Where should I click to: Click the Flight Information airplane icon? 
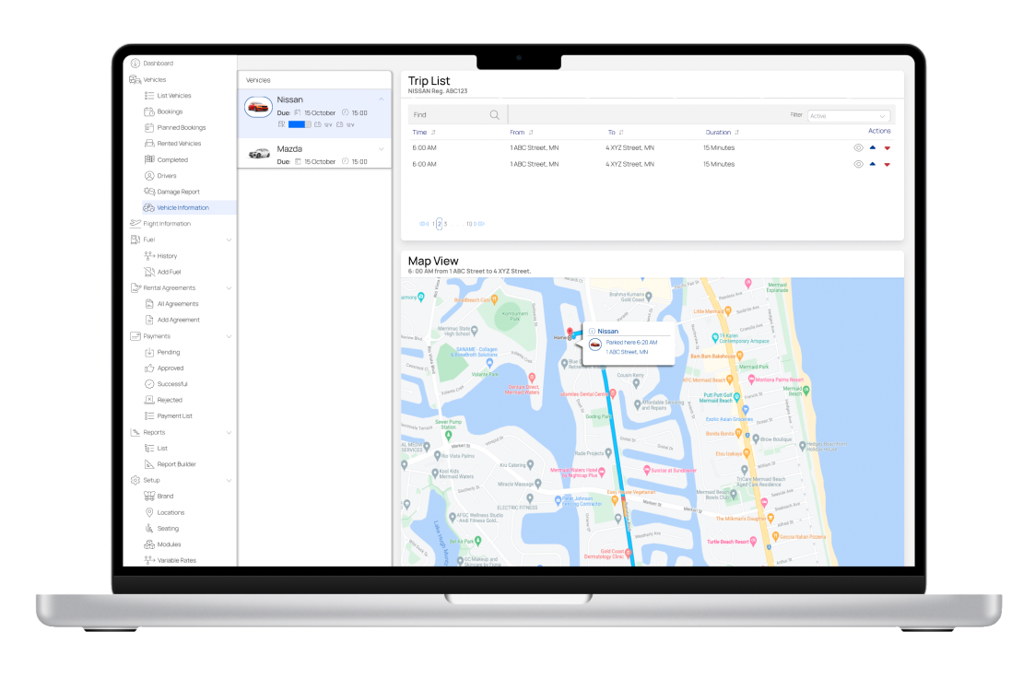point(135,223)
